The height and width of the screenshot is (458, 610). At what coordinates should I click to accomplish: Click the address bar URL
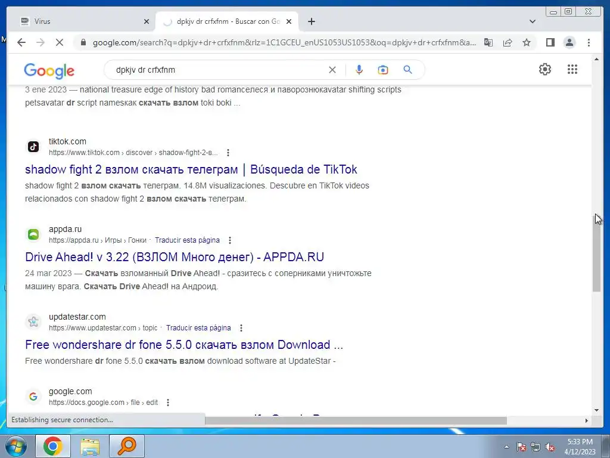284,42
